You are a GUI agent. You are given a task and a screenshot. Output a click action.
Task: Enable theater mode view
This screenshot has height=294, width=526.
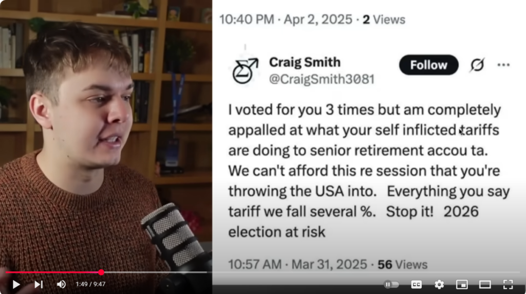[x=485, y=284]
